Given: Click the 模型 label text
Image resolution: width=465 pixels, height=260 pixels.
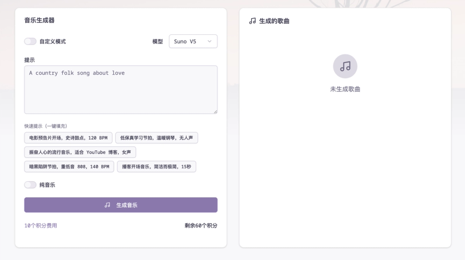Looking at the screenshot, I should (x=158, y=41).
